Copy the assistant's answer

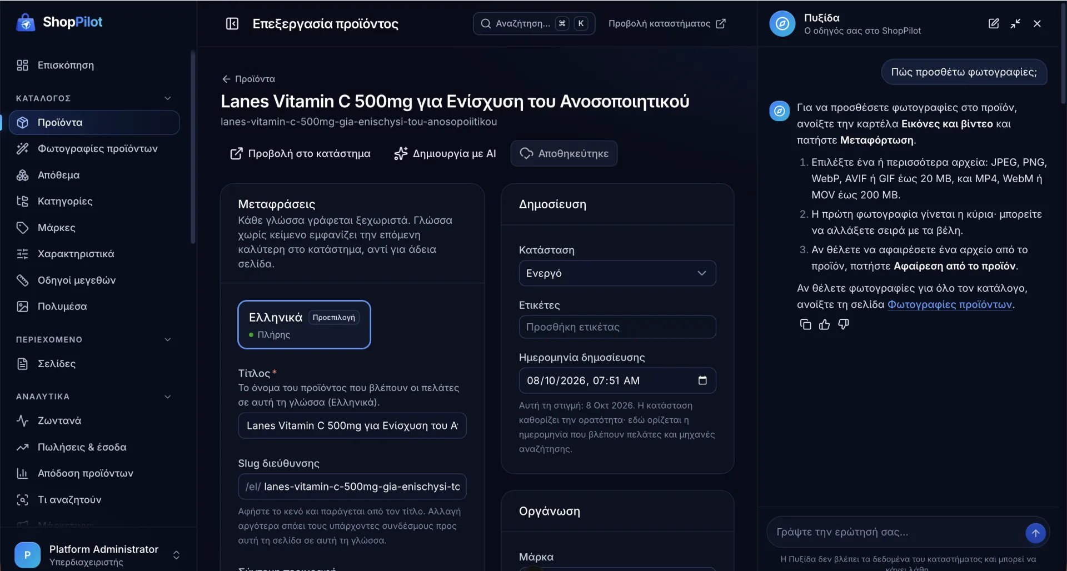805,324
